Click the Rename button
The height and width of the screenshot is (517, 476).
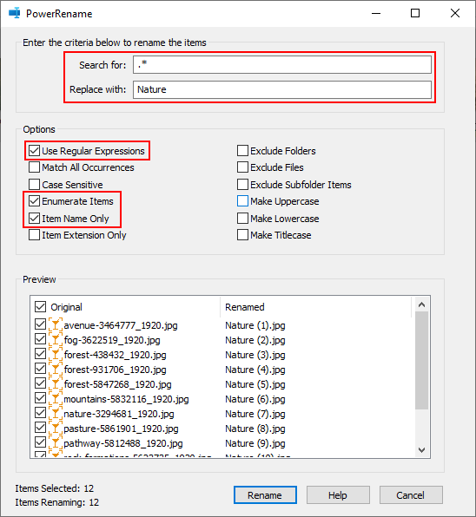[x=265, y=495]
